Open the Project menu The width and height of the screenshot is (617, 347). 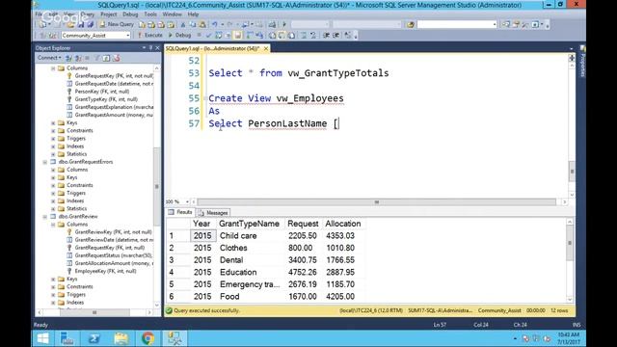click(x=109, y=14)
